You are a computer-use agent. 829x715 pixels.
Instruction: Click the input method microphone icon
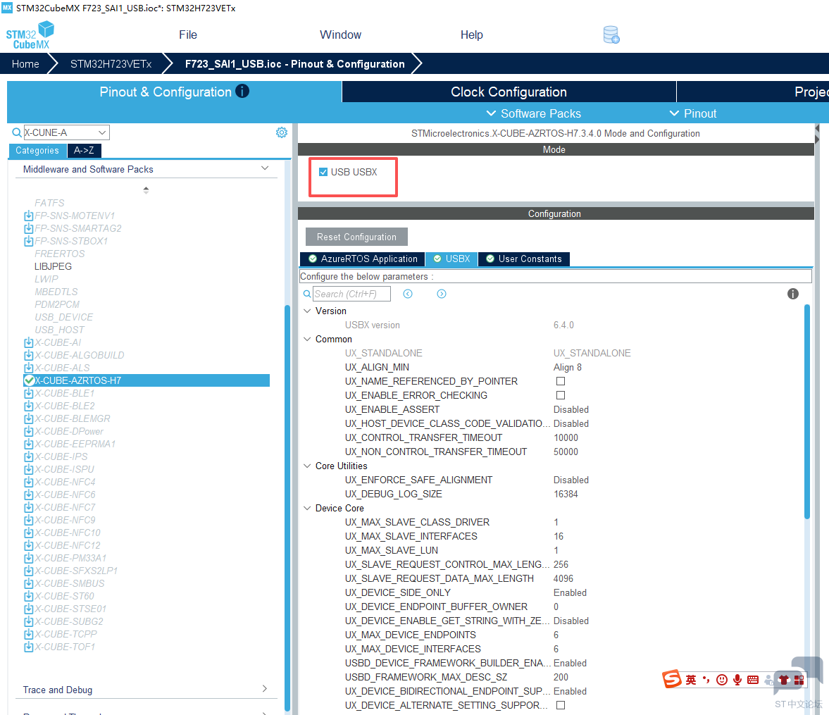737,680
